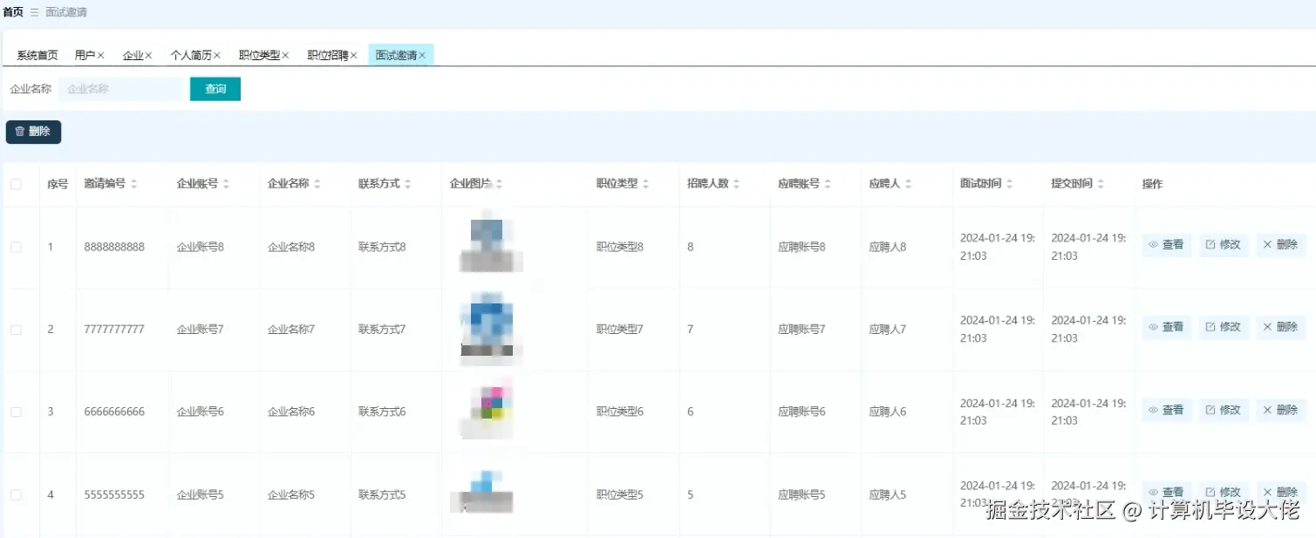This screenshot has height=538, width=1316.
Task: Click the edit icon in row 2's 修改 button
Action: pyautogui.click(x=1210, y=327)
